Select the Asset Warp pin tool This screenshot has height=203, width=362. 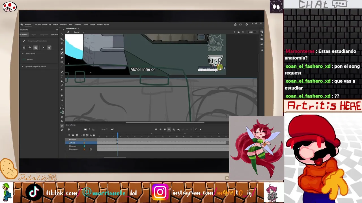[62, 90]
